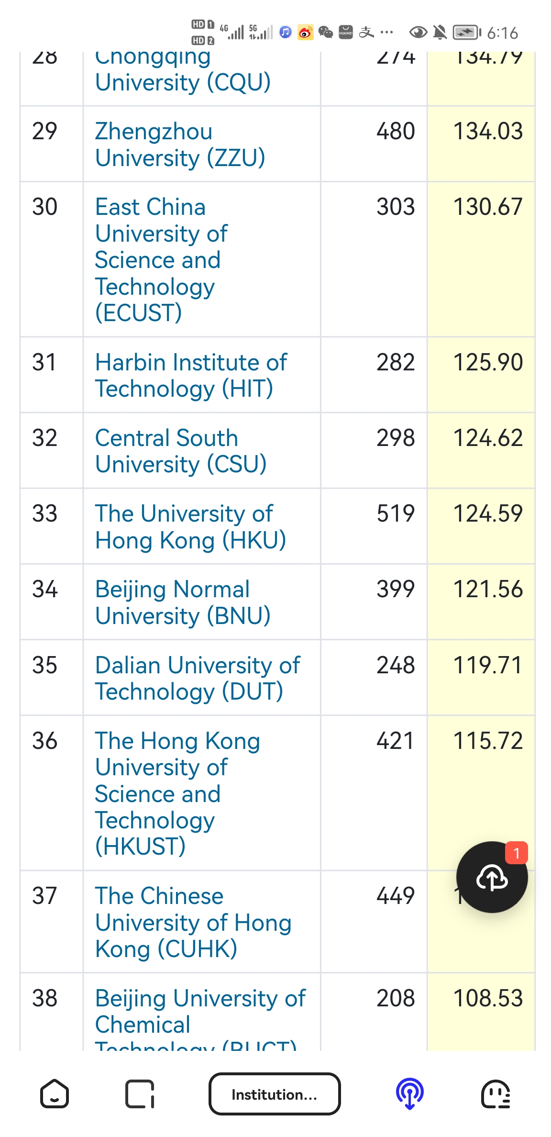Open Dalian University of Technology (DUT) link
The image size is (551, 1137).
(x=197, y=678)
